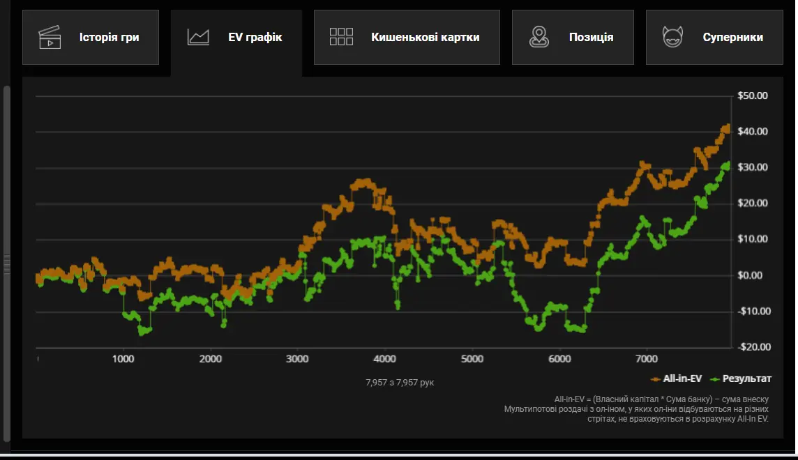Click the green Результат legend marker
This screenshot has height=460, width=798.
714,378
